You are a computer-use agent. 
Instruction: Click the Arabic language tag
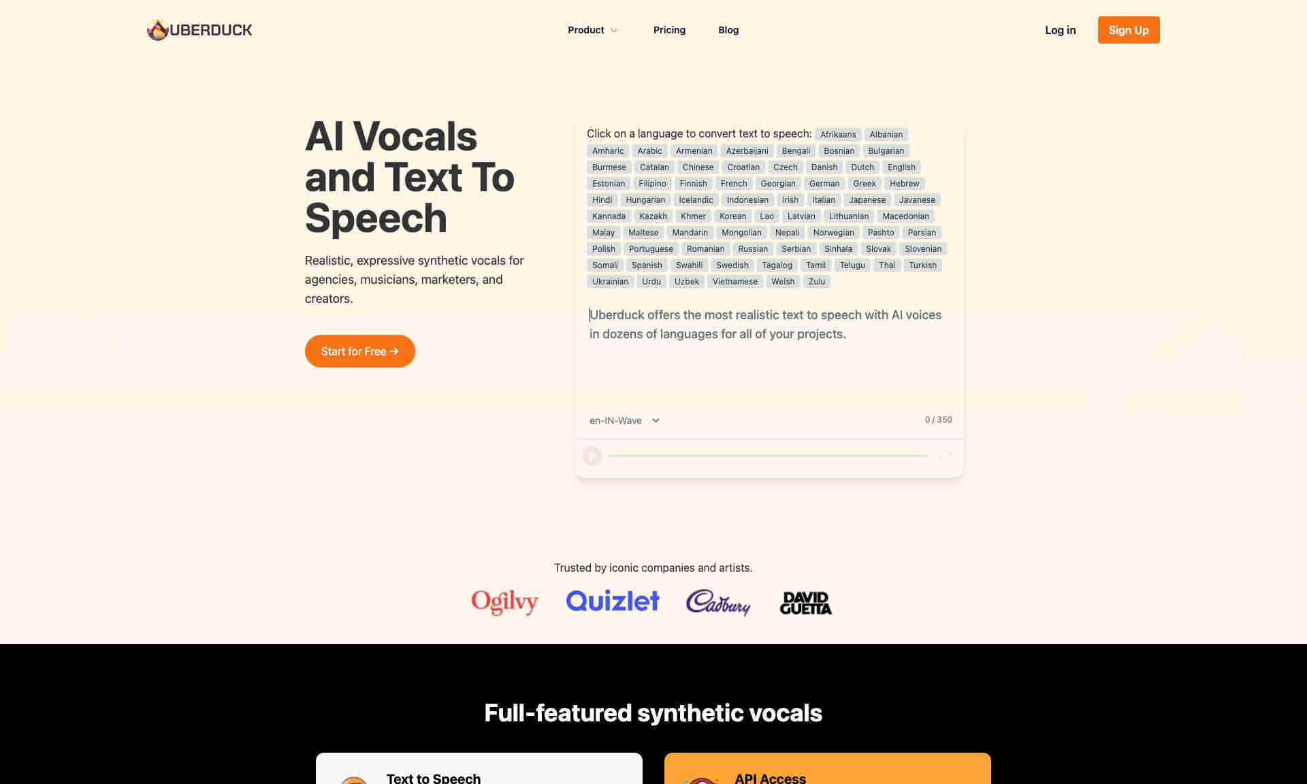click(x=650, y=150)
